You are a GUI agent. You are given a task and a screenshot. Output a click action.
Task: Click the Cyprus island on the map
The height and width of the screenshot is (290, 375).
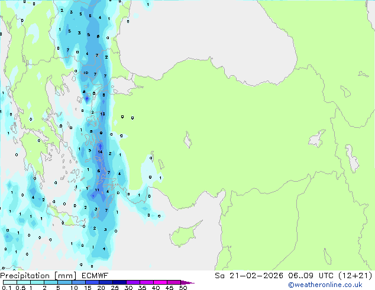coord(184,234)
